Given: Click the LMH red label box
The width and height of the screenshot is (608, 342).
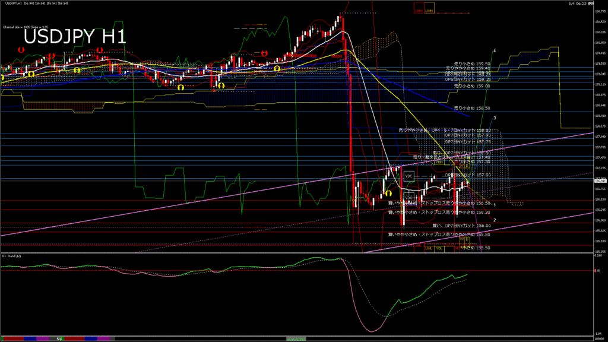Looking at the screenshot, I should 419,8.
